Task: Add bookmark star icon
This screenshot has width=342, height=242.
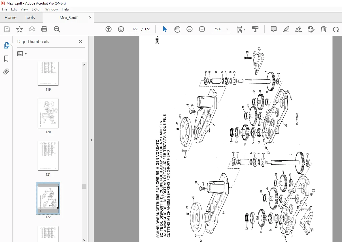Action: pos(20,29)
